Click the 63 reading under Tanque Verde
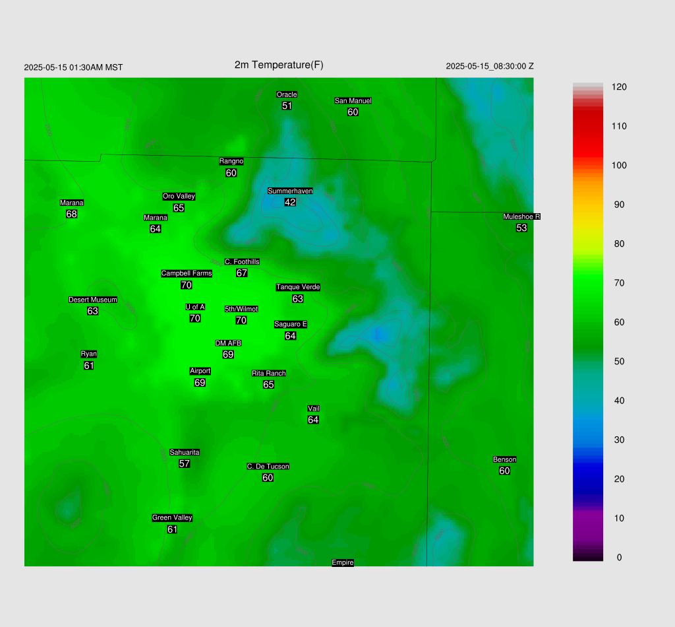 (x=297, y=299)
